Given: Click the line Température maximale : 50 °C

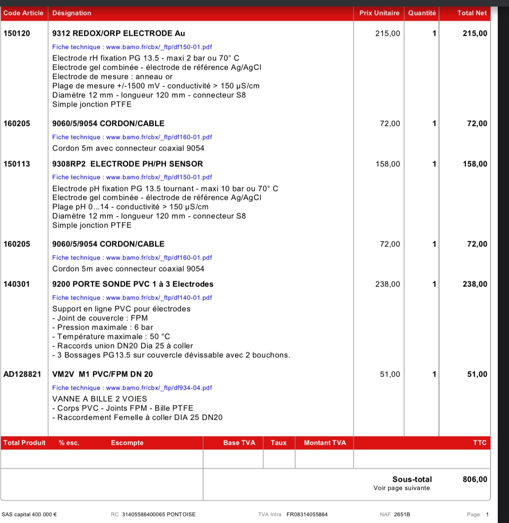Looking at the screenshot, I should 111,337.
